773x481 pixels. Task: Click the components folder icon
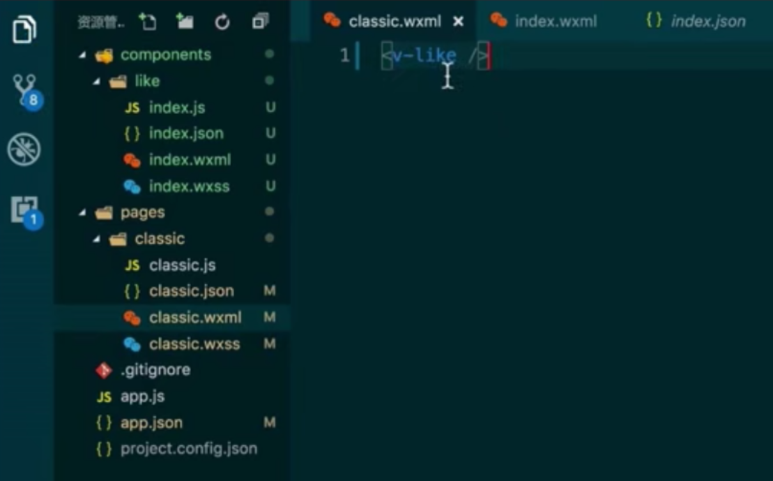[x=104, y=56]
